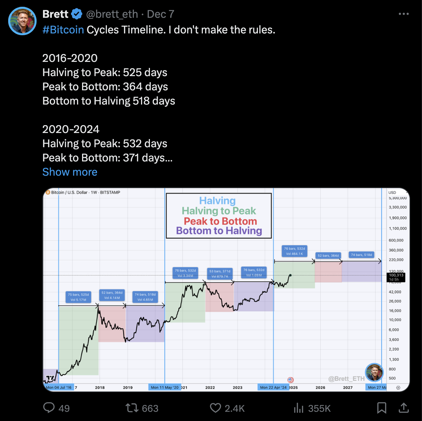Expand tweet text with Show more
This screenshot has height=421, width=422.
pos(70,172)
